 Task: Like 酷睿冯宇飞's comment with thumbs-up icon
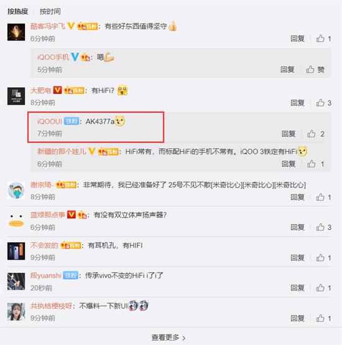323,39
